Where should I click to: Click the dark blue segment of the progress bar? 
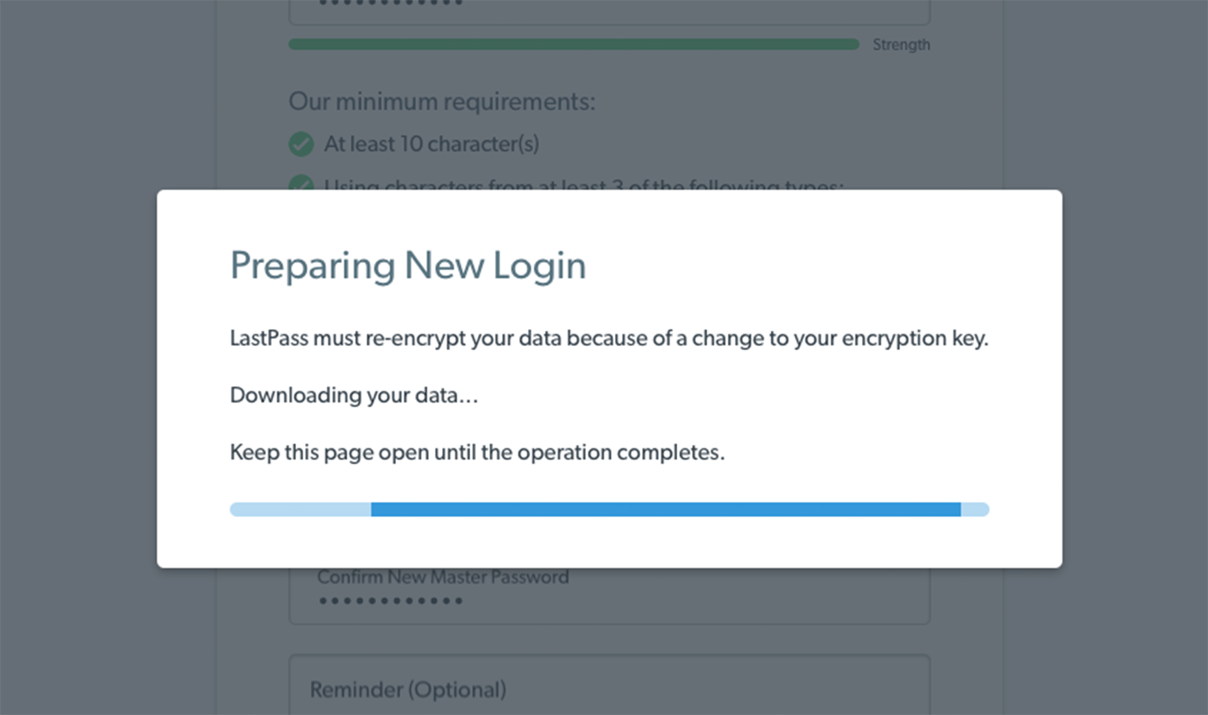[665, 509]
